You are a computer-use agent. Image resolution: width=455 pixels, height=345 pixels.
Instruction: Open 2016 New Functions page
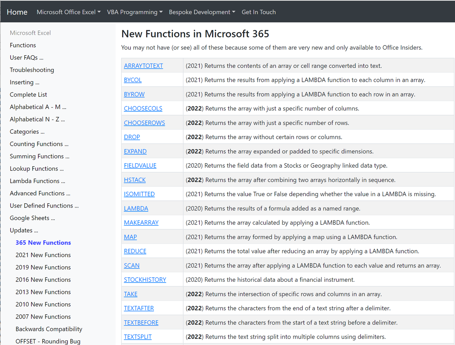(x=43, y=279)
